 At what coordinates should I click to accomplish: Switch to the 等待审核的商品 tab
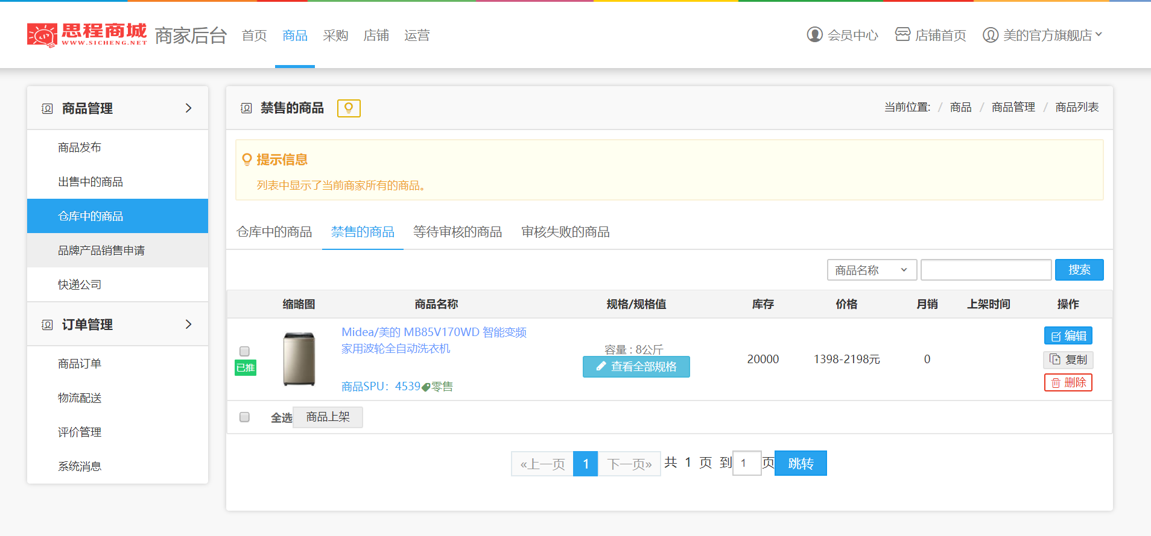458,232
